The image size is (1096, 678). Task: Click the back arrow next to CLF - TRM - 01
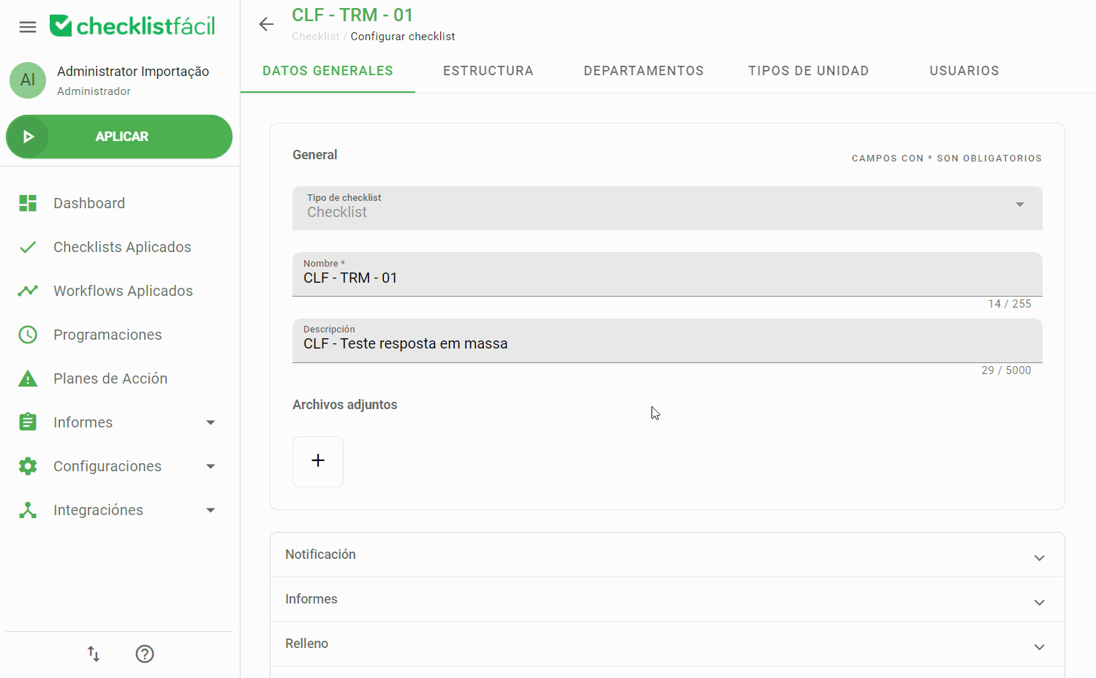[266, 24]
